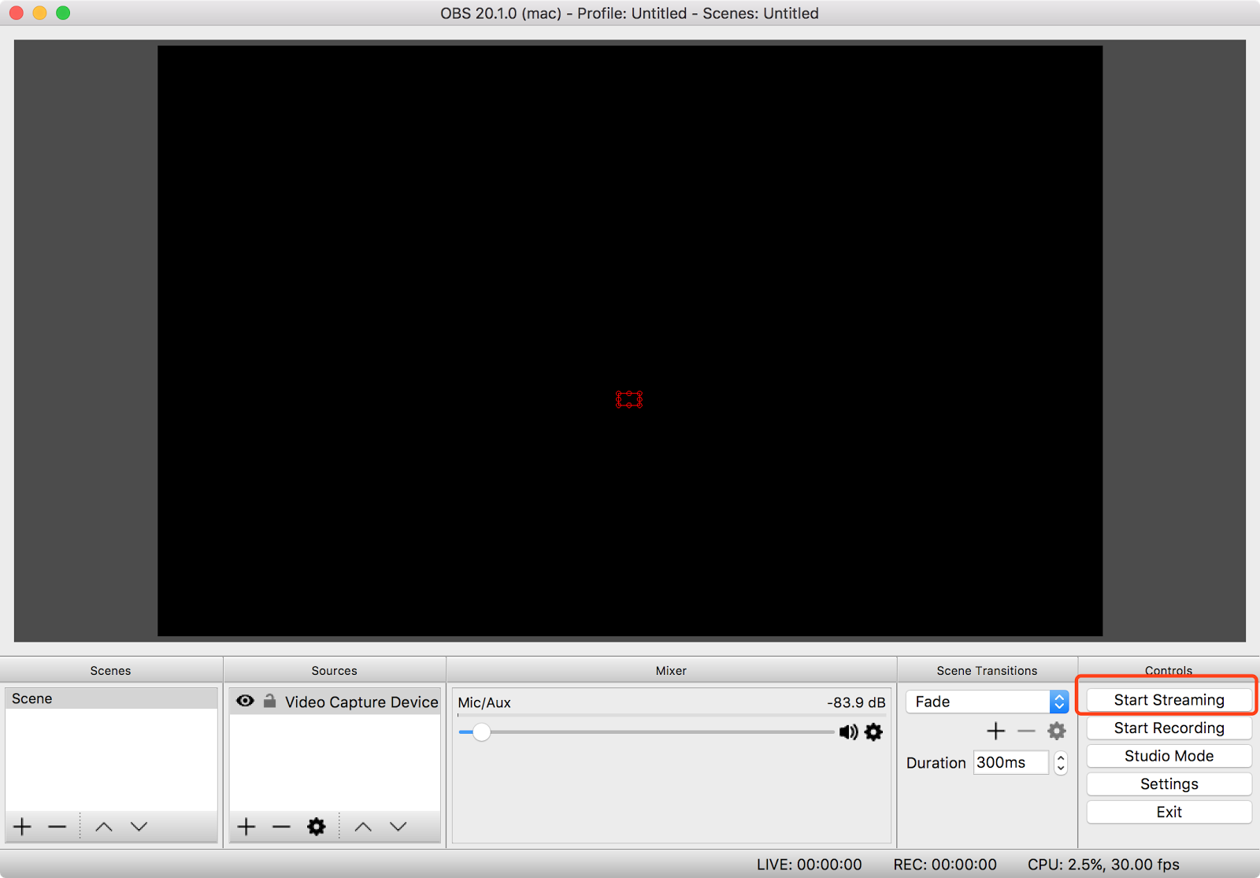This screenshot has width=1260, height=878.
Task: Click the -83.9 dB level value
Action: point(856,702)
